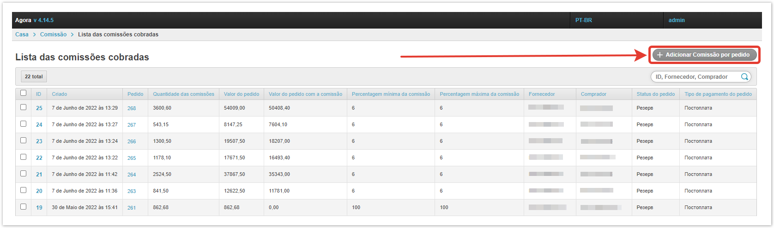Viewport: 774px width, 228px height.
Task: Check the checkbox for commission ID 25
Action: click(24, 107)
